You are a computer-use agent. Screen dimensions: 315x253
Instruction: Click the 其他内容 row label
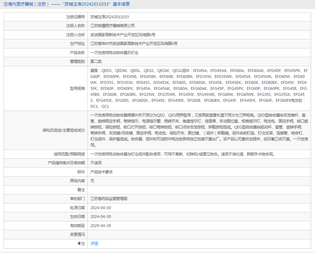77,181
